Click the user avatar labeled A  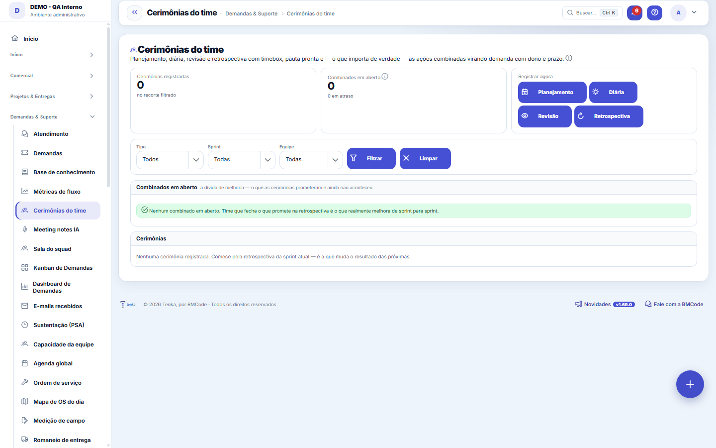[x=678, y=12]
